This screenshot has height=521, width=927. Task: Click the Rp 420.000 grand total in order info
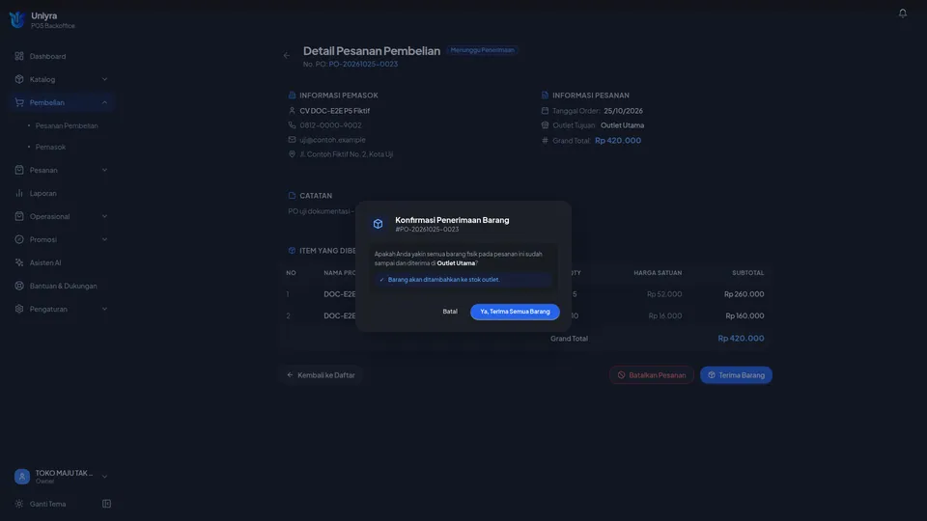(x=618, y=141)
